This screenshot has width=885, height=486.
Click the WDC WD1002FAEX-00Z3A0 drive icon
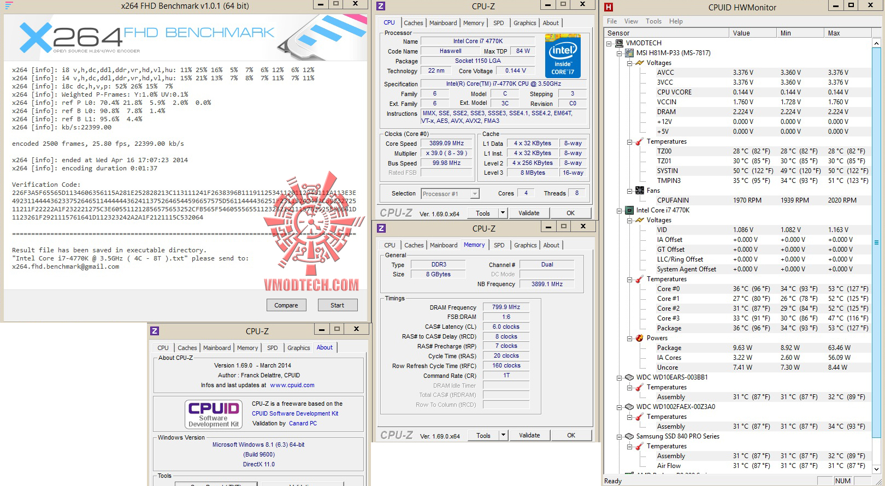tap(629, 407)
